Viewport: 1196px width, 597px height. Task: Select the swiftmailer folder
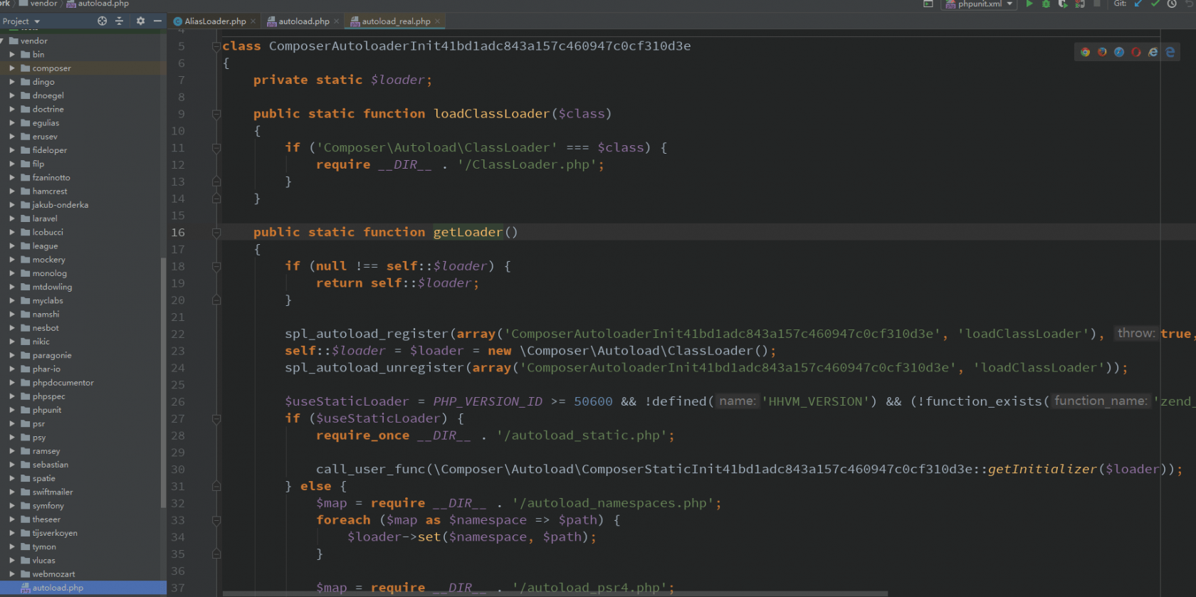53,492
